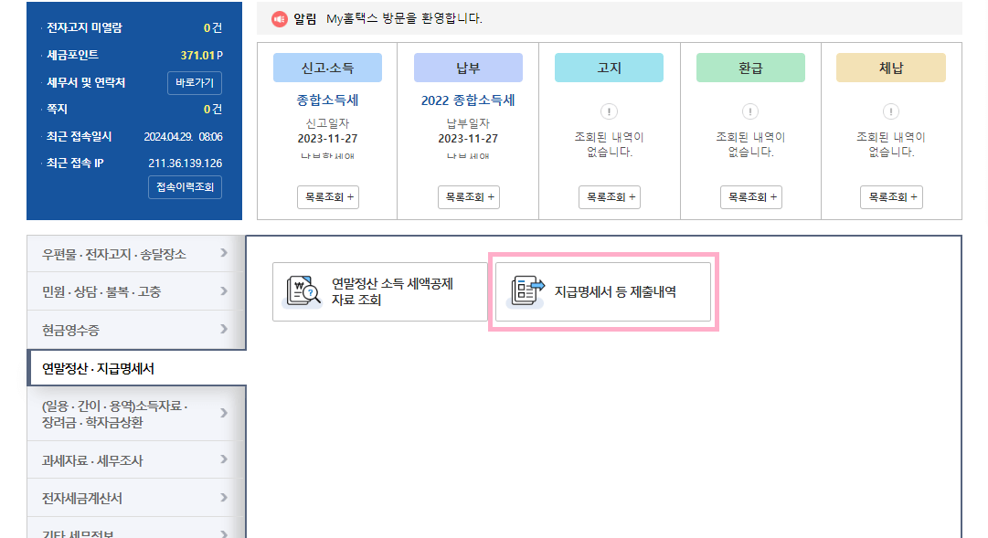Select the 신고·소득 tab
Viewport: 988px width, 538px height.
[327, 67]
